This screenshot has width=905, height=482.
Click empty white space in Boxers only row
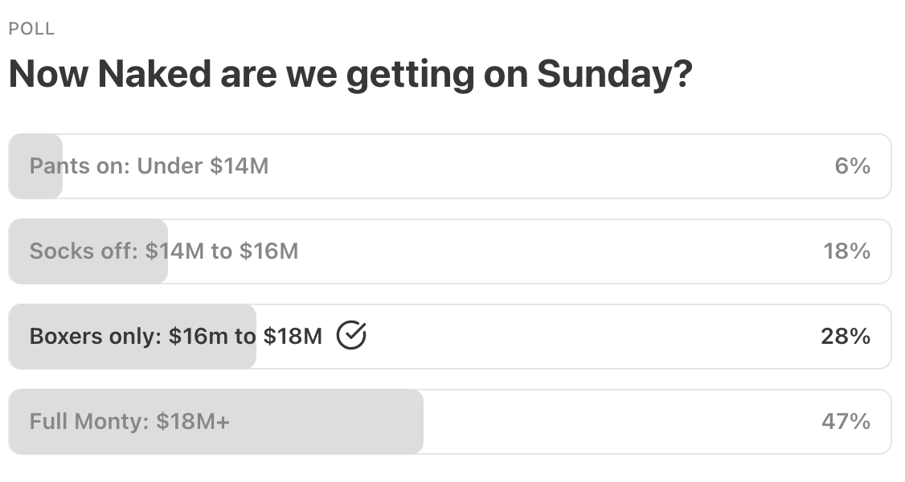pyautogui.click(x=587, y=337)
